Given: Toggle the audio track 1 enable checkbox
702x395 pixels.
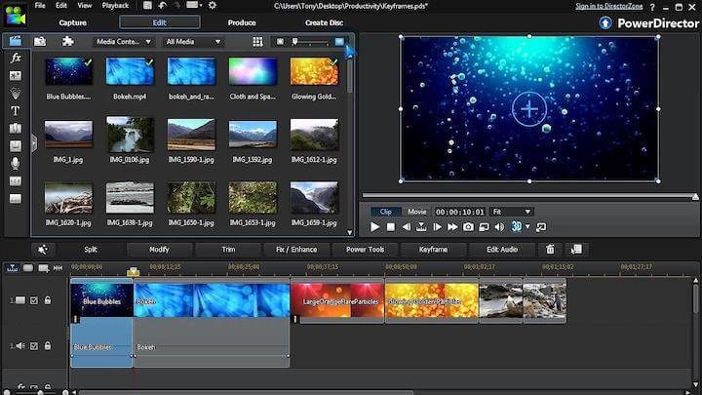Looking at the screenshot, I should [34, 346].
